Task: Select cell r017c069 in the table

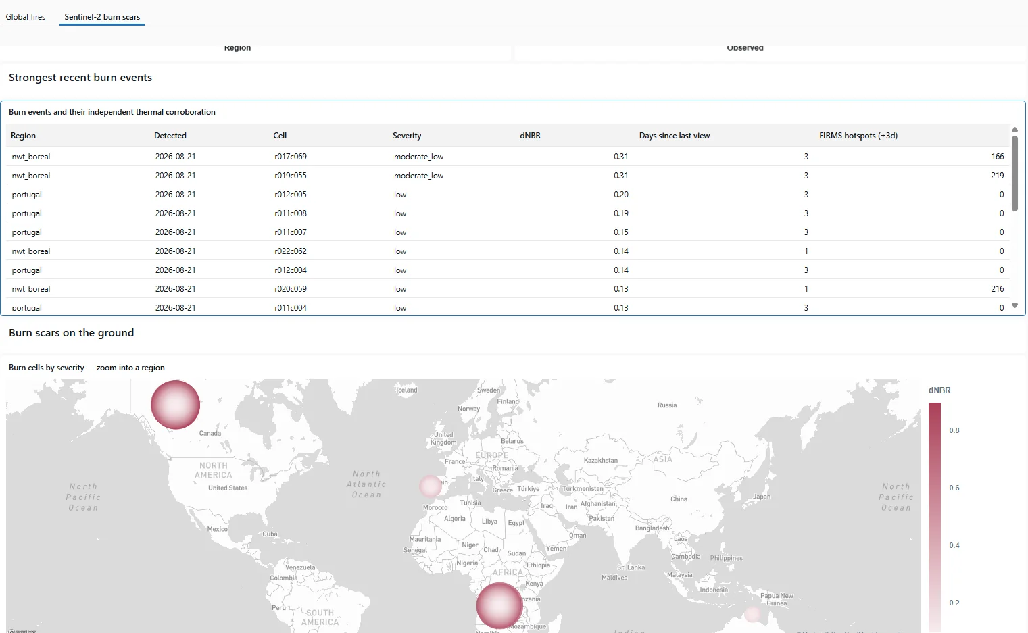Action: [291, 157]
